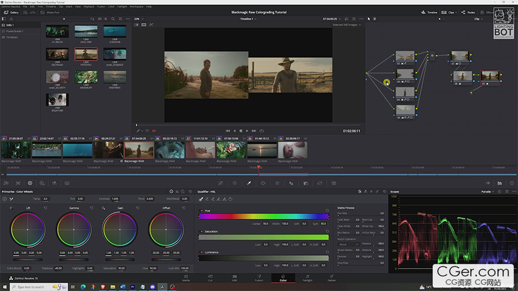
Task: Switch gallery to list view
Action: 105,19
